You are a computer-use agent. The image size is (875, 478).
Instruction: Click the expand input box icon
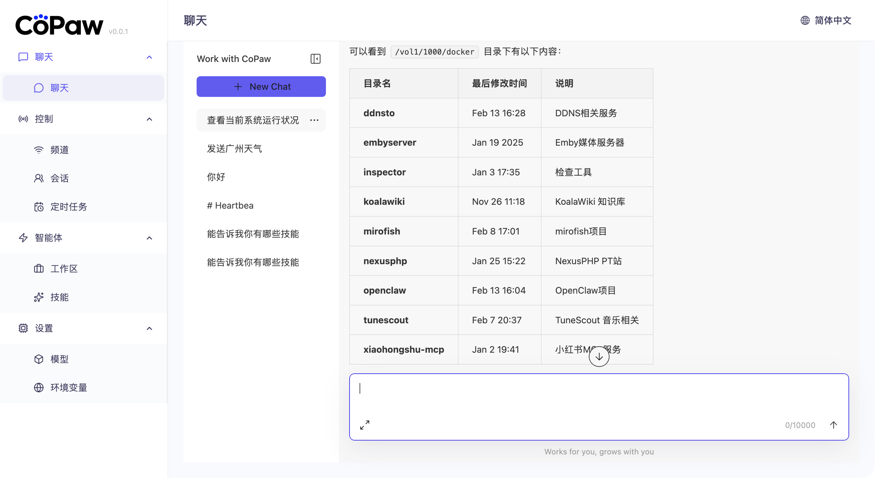(x=364, y=425)
